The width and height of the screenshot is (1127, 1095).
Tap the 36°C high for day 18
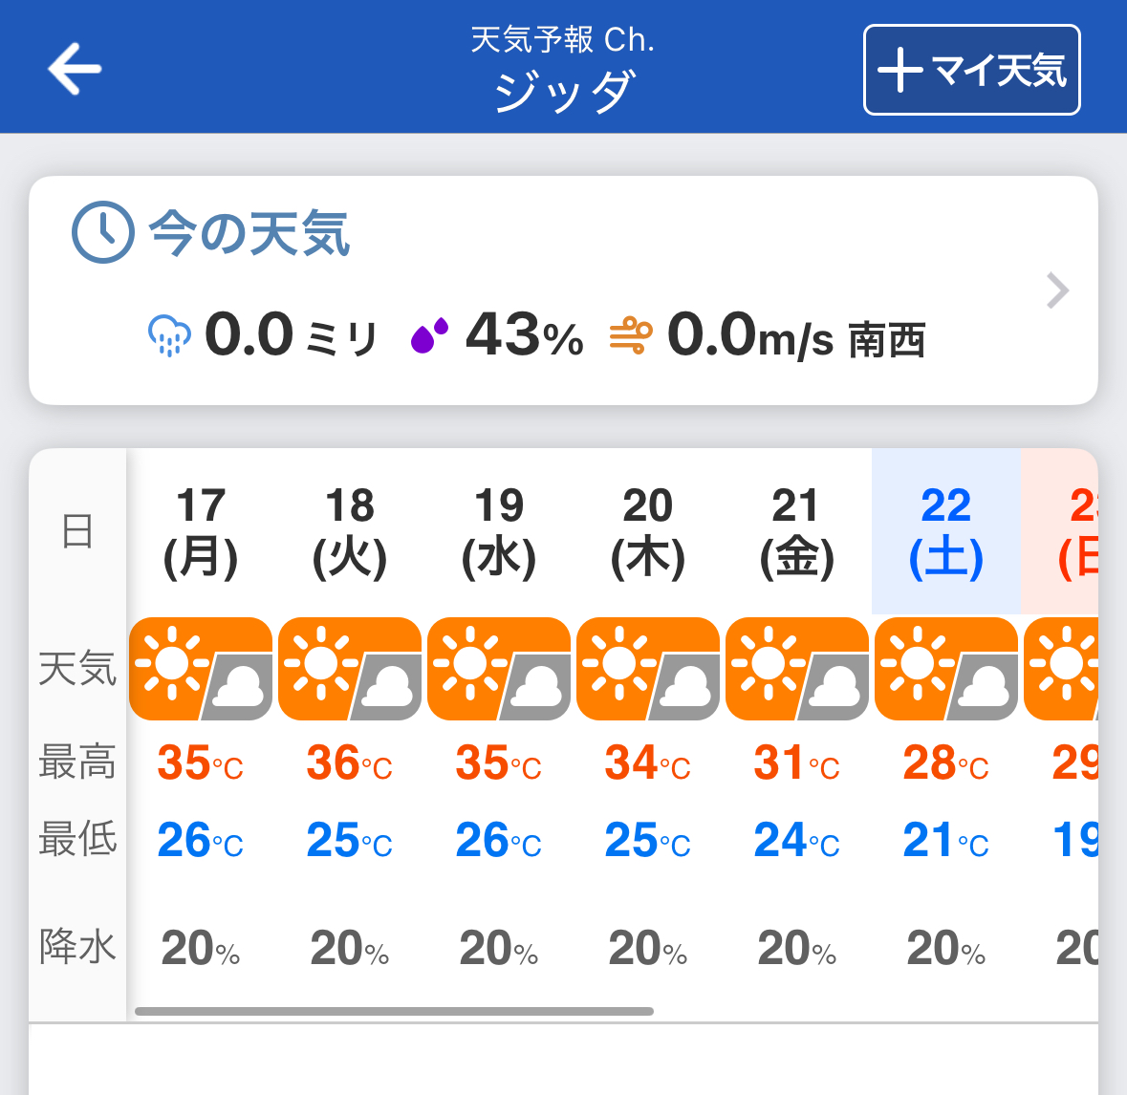(x=349, y=763)
